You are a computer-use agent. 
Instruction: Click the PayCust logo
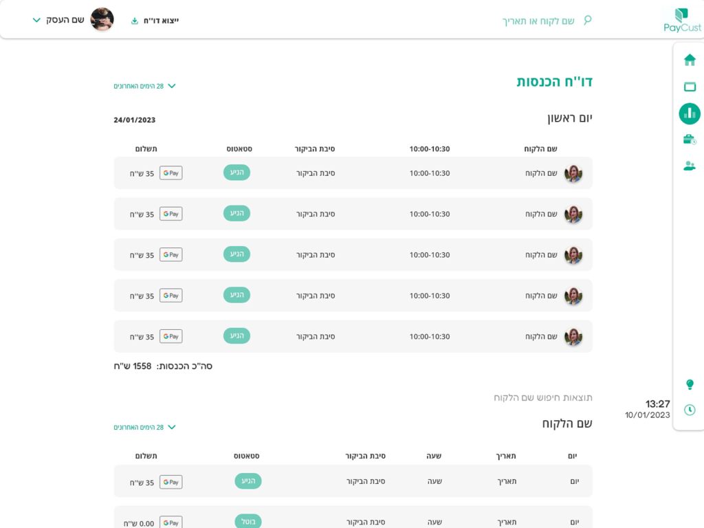(682, 20)
